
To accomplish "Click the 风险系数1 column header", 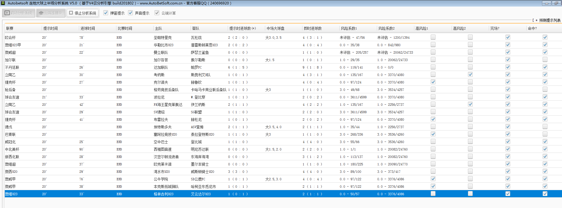I will (x=349, y=28).
